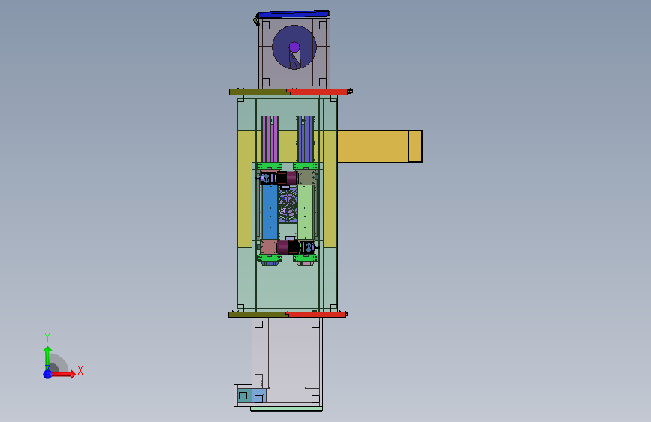Select the olive bar on the upper plate

coord(258,92)
